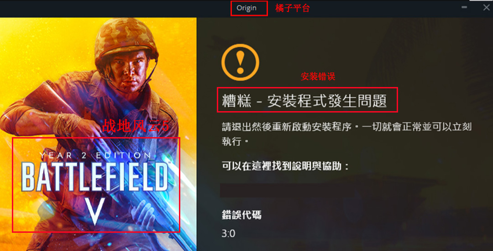The image size is (493, 251).
Task: Click the 請退出然後重新啟動安裝程序 message paragraph
Action: (x=346, y=134)
